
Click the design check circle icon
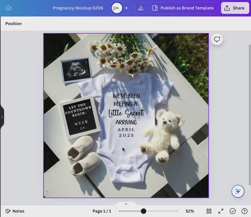(x=233, y=211)
